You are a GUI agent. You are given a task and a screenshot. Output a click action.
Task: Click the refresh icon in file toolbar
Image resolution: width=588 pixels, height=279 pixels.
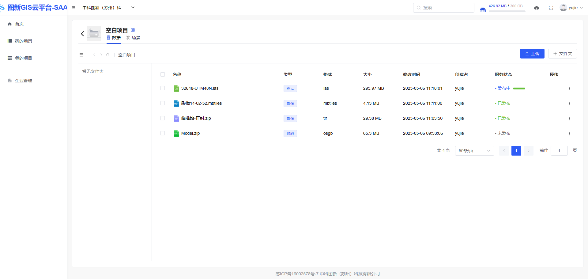pyautogui.click(x=108, y=55)
